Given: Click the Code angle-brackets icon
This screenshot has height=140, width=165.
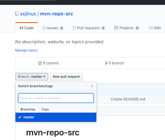Looking at the screenshot, I should pos(21,28).
